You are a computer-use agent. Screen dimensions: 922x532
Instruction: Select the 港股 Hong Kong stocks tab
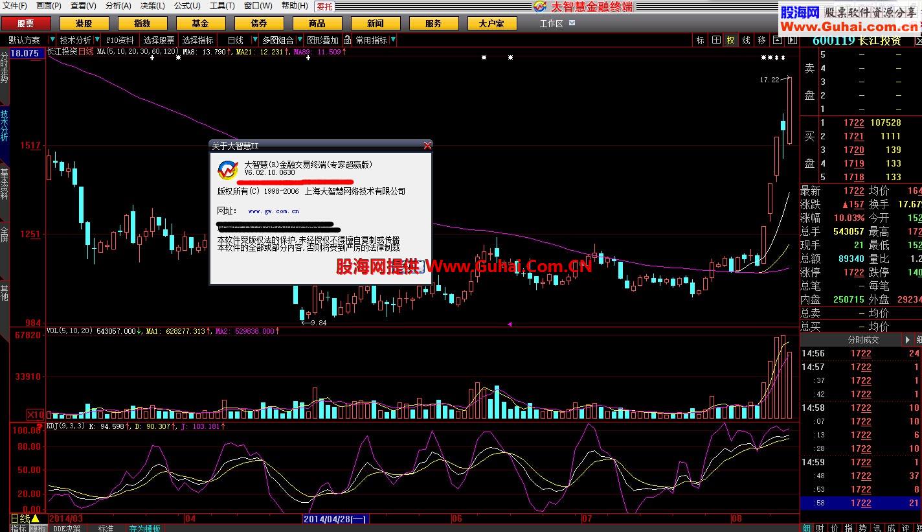pyautogui.click(x=84, y=23)
